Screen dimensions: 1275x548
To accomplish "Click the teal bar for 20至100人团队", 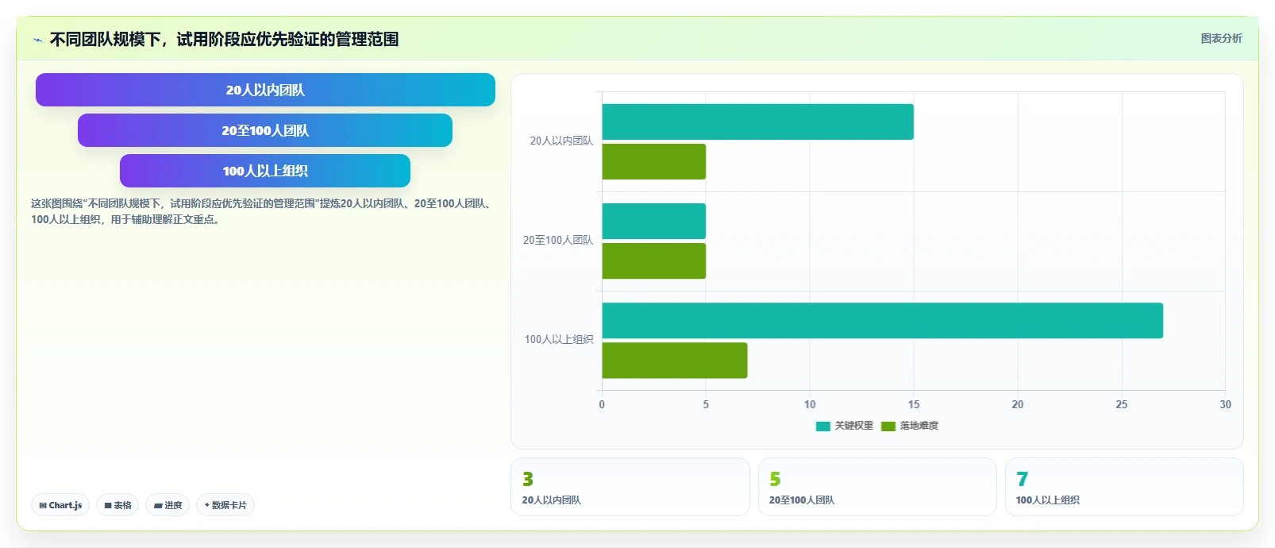I will coord(653,221).
